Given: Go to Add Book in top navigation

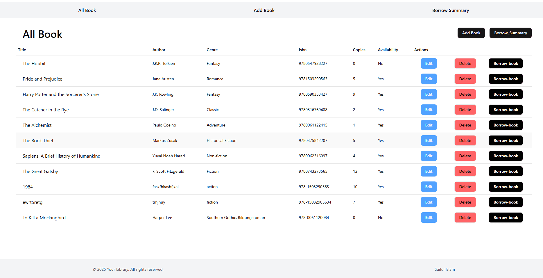Looking at the screenshot, I should coord(264,10).
